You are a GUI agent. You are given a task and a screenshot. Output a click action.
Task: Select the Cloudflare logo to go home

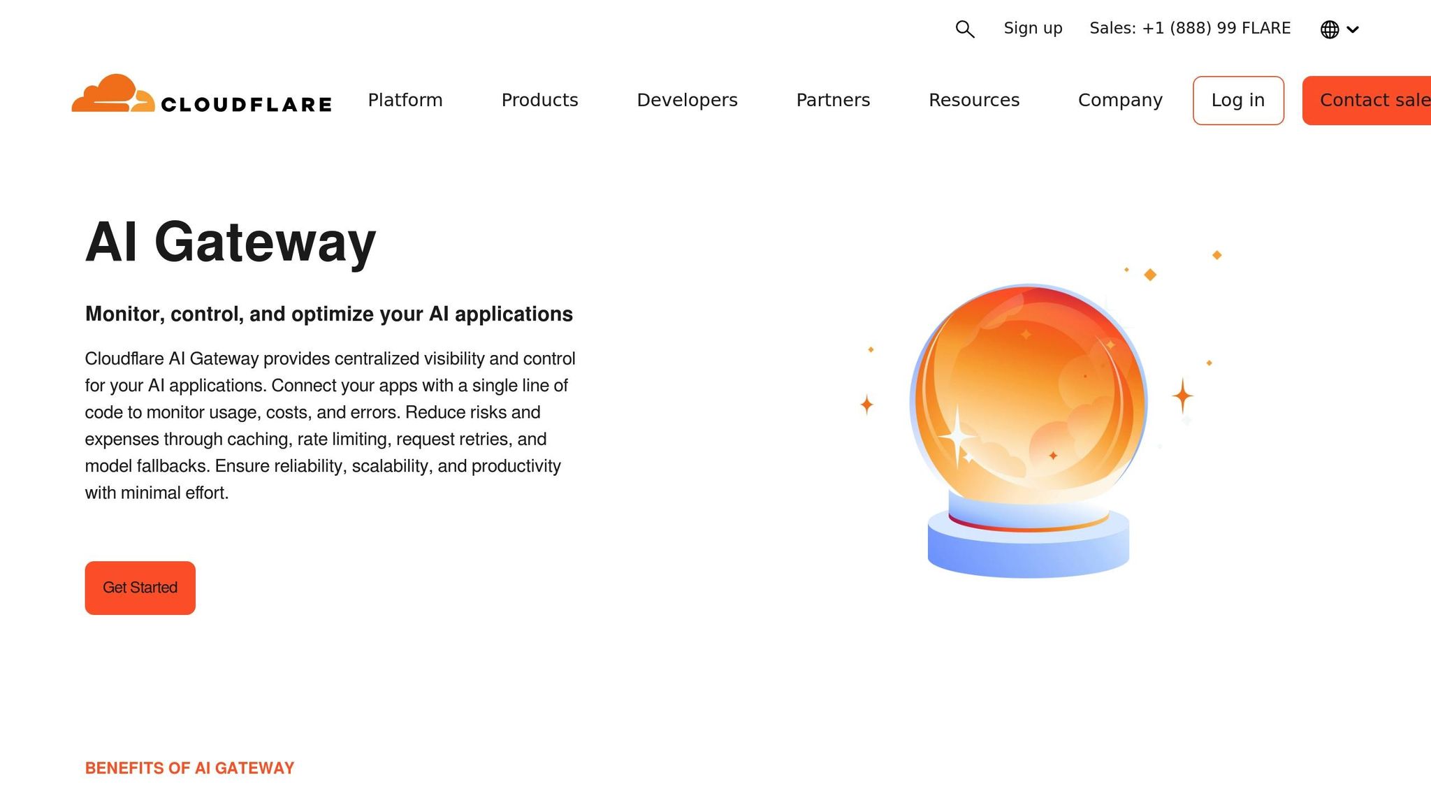click(202, 100)
